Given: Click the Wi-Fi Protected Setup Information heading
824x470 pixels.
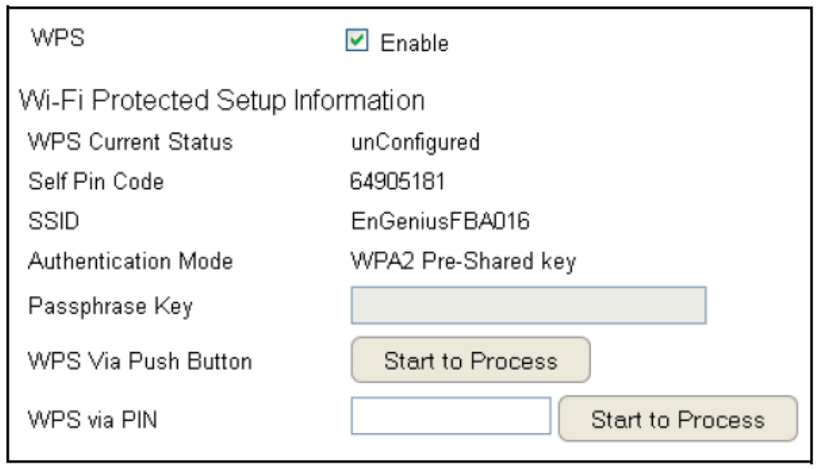Looking at the screenshot, I should pyautogui.click(x=222, y=101).
